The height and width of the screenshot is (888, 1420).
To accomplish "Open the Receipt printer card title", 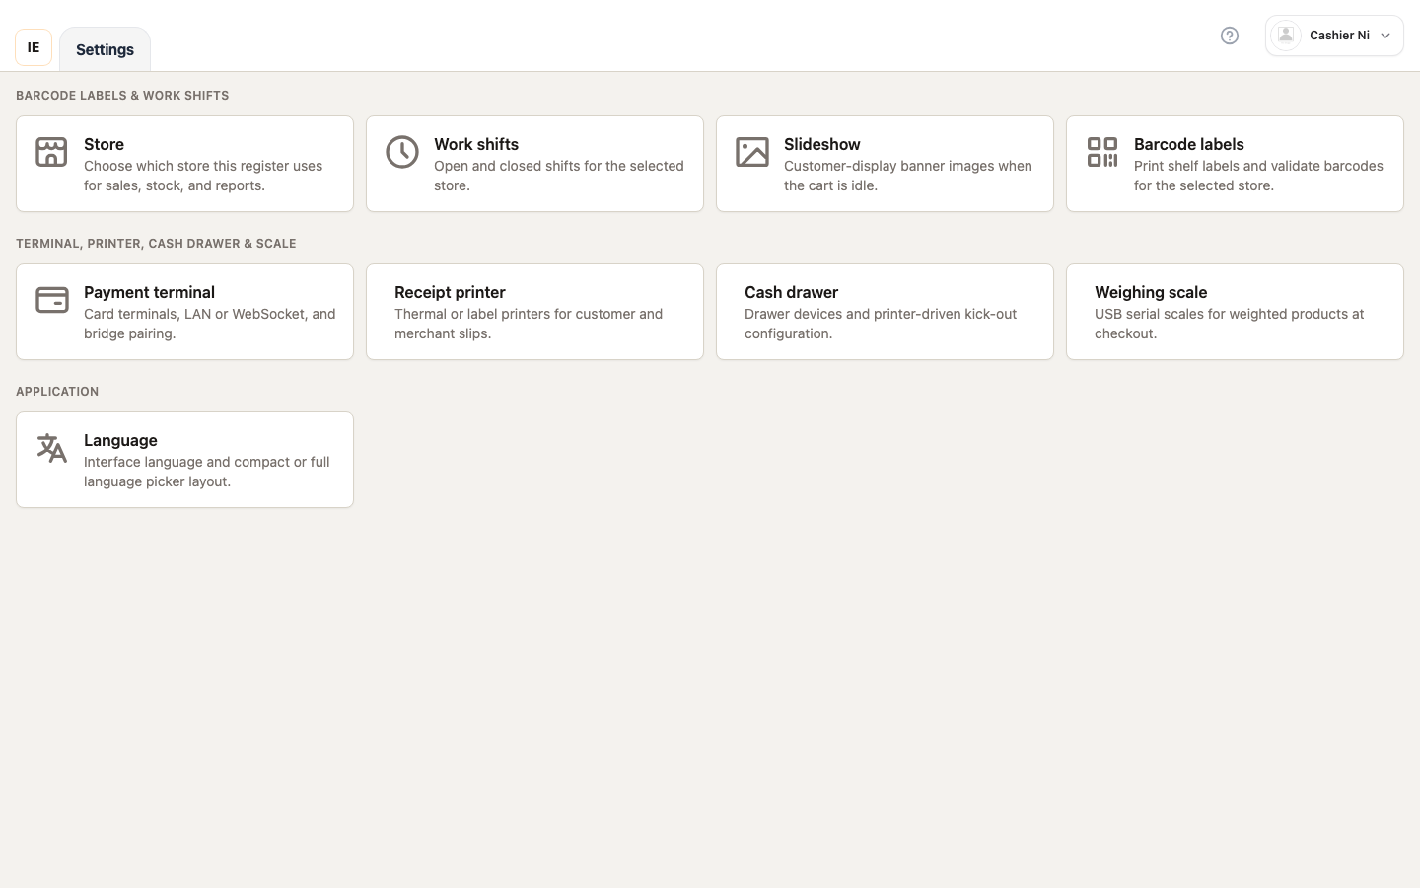I will [450, 292].
